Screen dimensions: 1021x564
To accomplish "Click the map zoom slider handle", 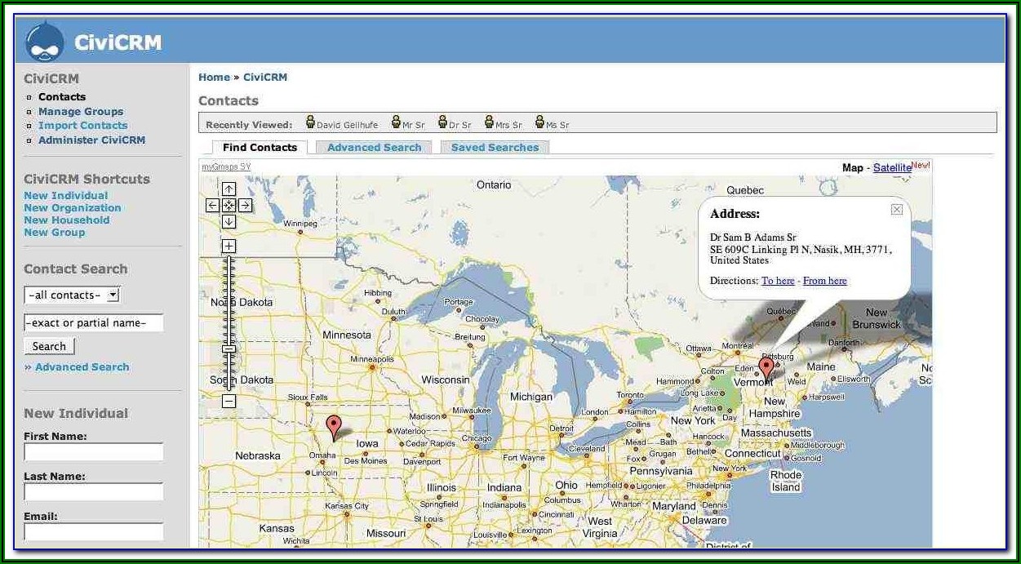I will click(x=229, y=349).
